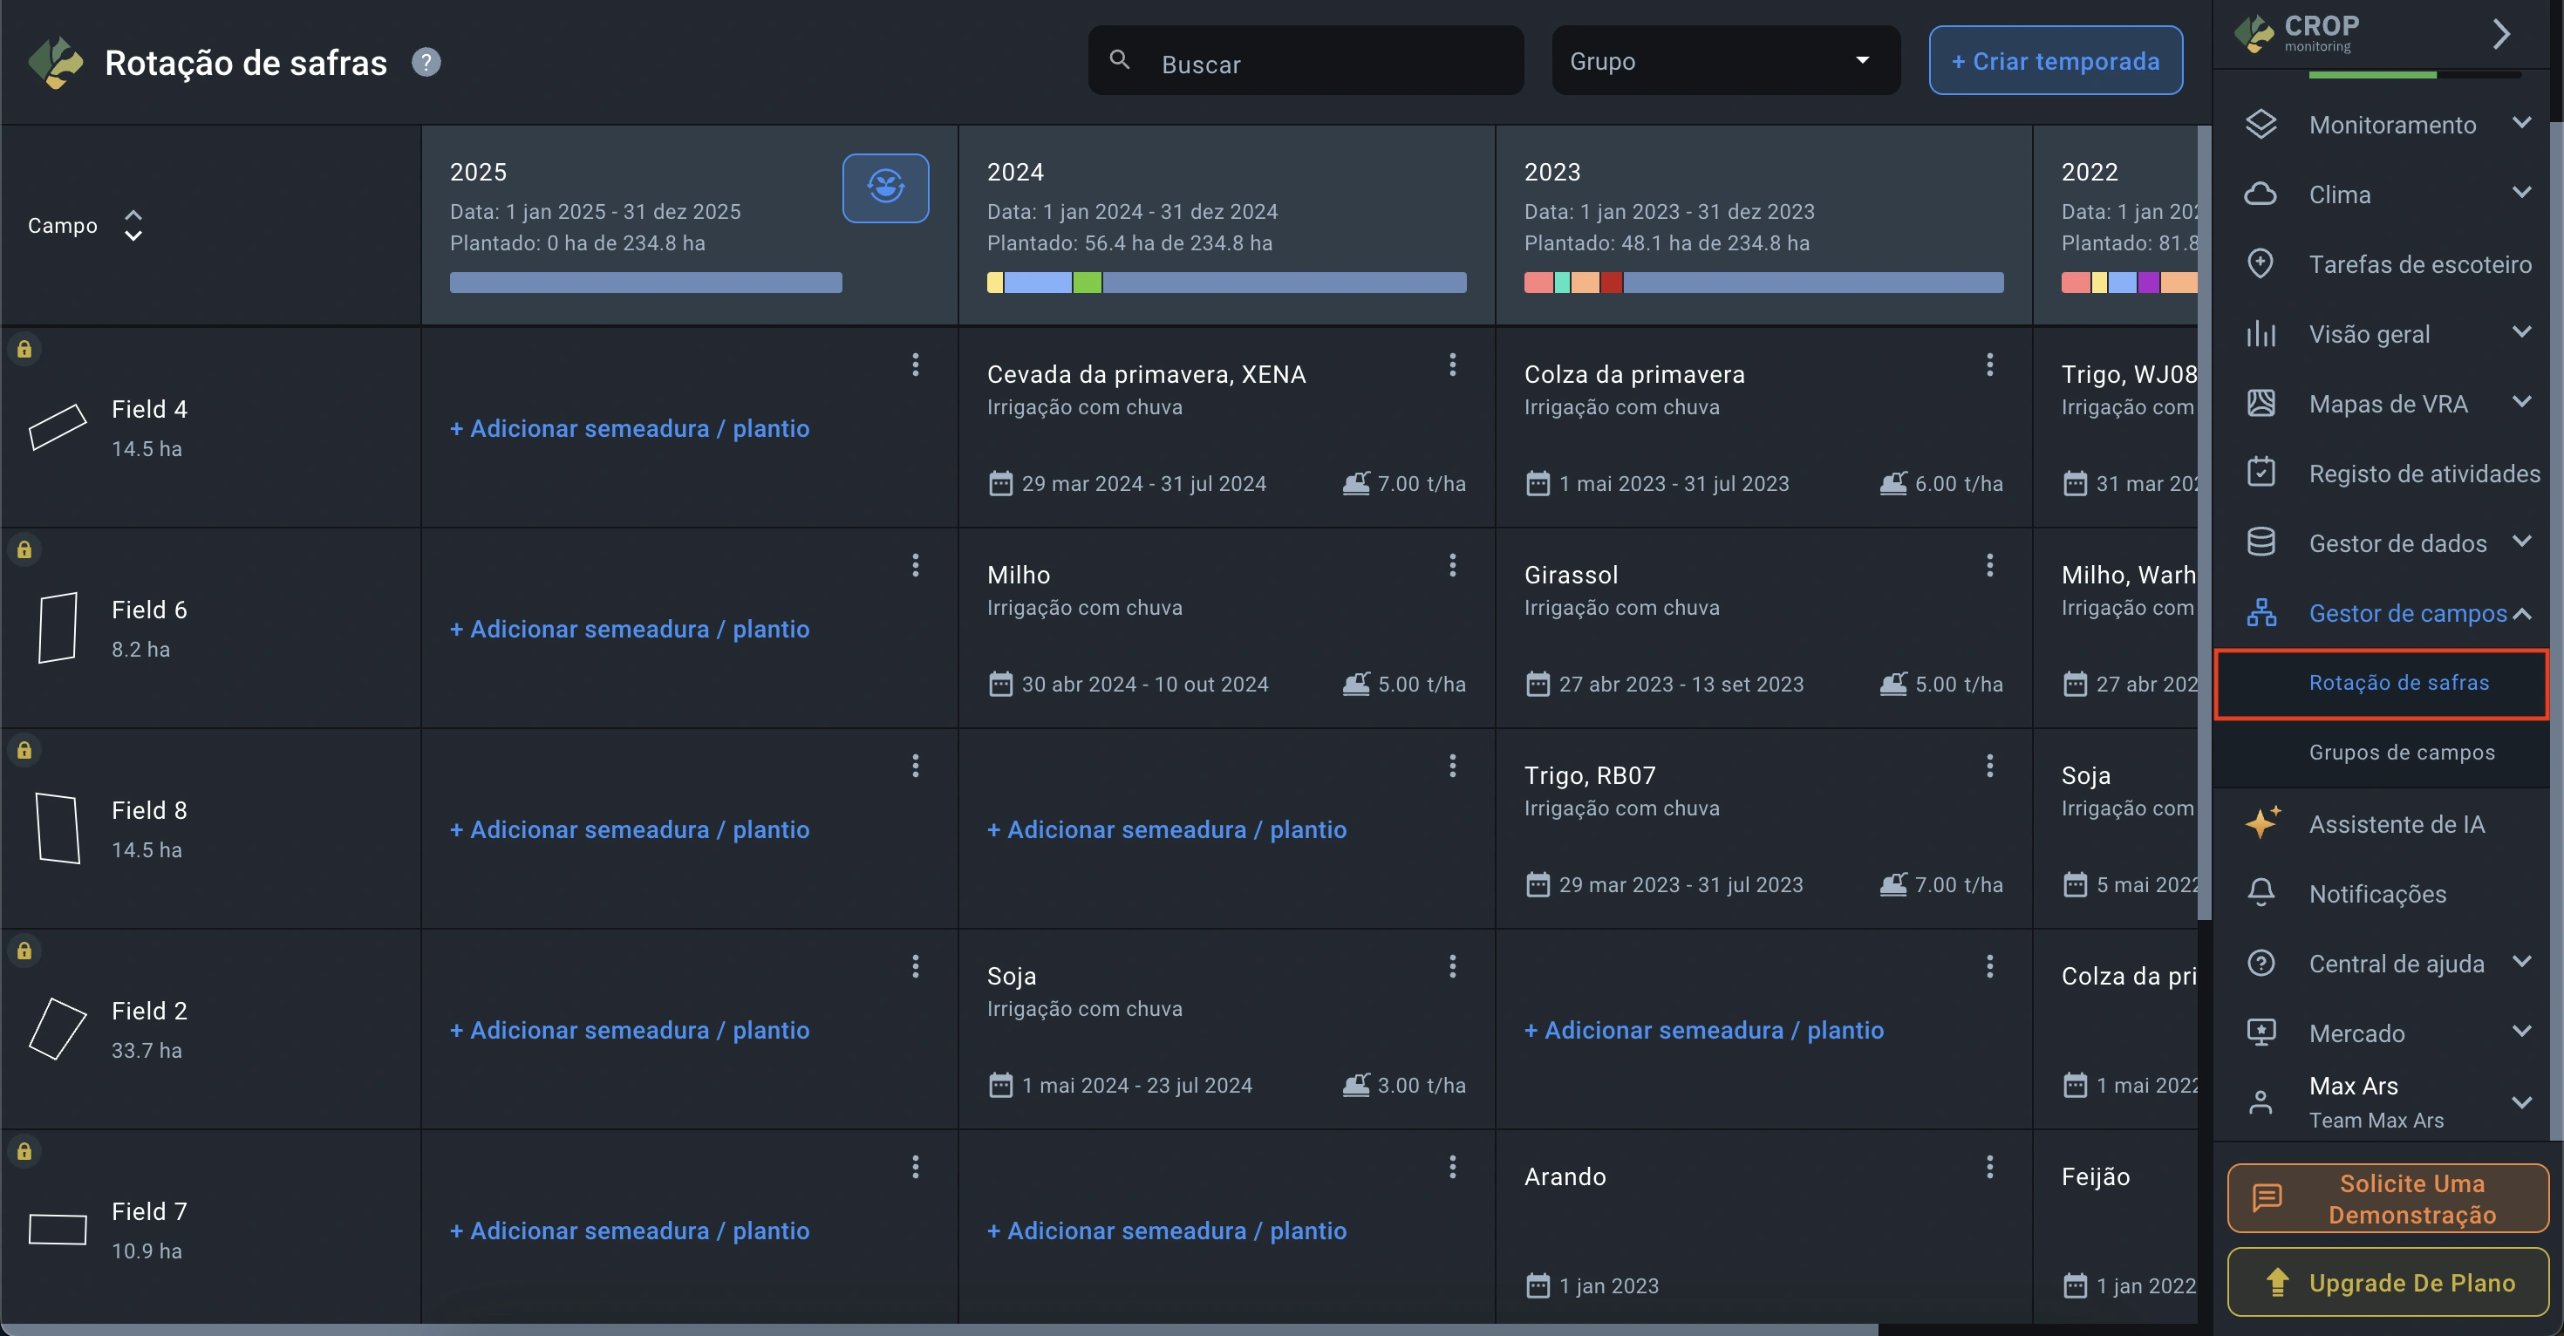Open the Grupo dropdown
This screenshot has height=1336, width=2564.
[x=1725, y=61]
